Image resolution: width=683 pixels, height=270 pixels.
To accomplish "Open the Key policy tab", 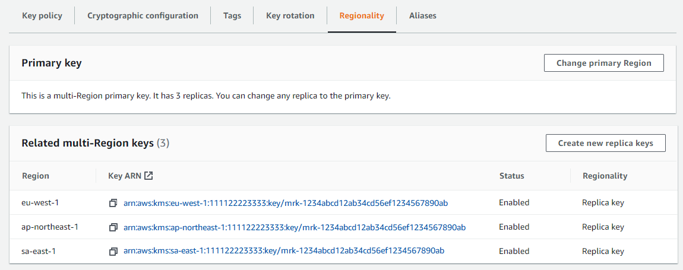I will point(42,16).
